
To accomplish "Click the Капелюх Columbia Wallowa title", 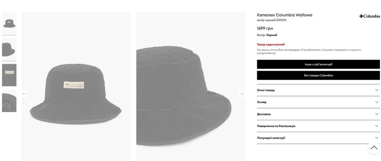I will pyautogui.click(x=285, y=15).
